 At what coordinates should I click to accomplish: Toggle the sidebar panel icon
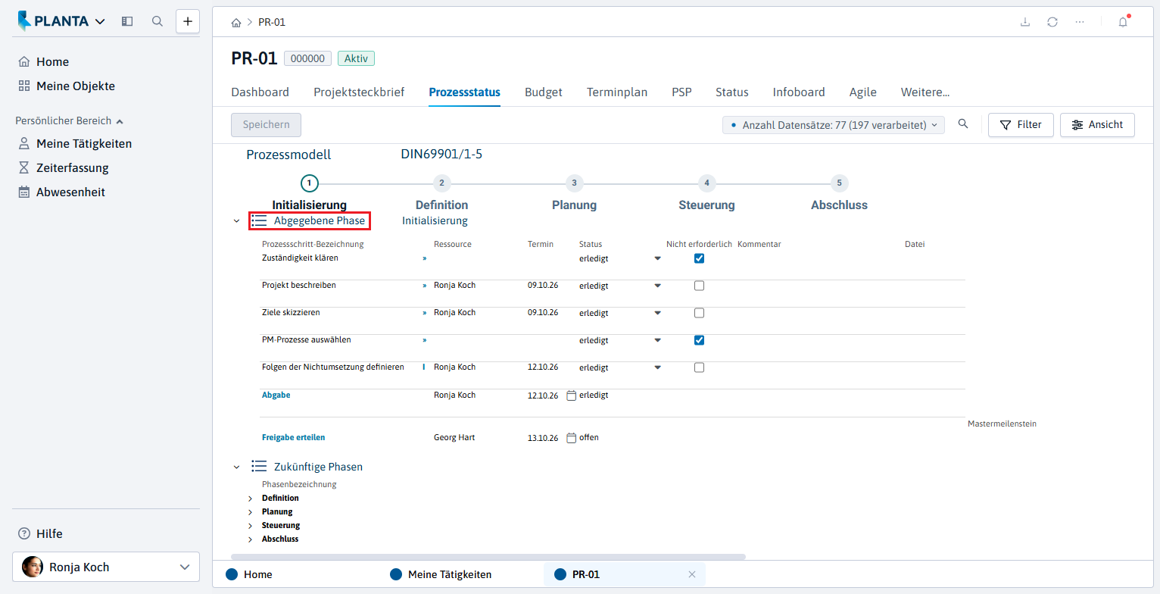coord(127,21)
